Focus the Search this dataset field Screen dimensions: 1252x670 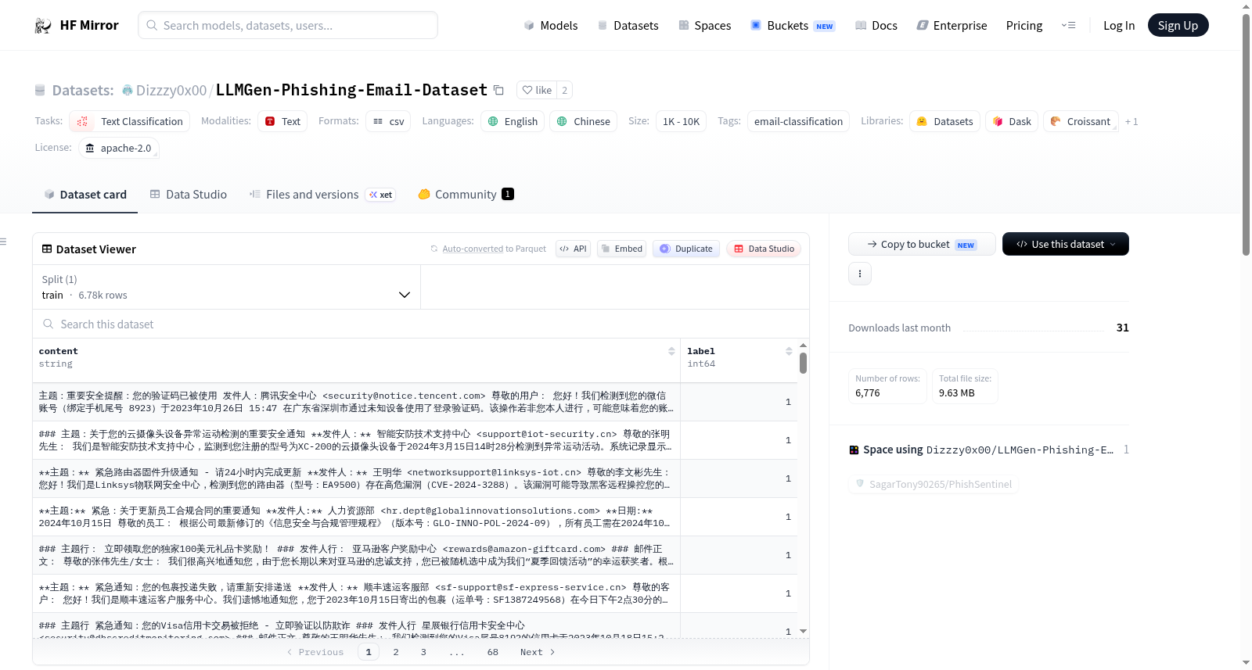tap(421, 324)
